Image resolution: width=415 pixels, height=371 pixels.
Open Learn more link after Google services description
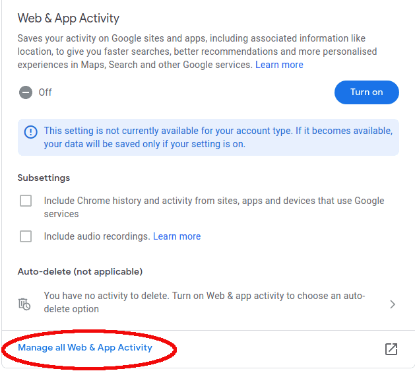coord(279,65)
